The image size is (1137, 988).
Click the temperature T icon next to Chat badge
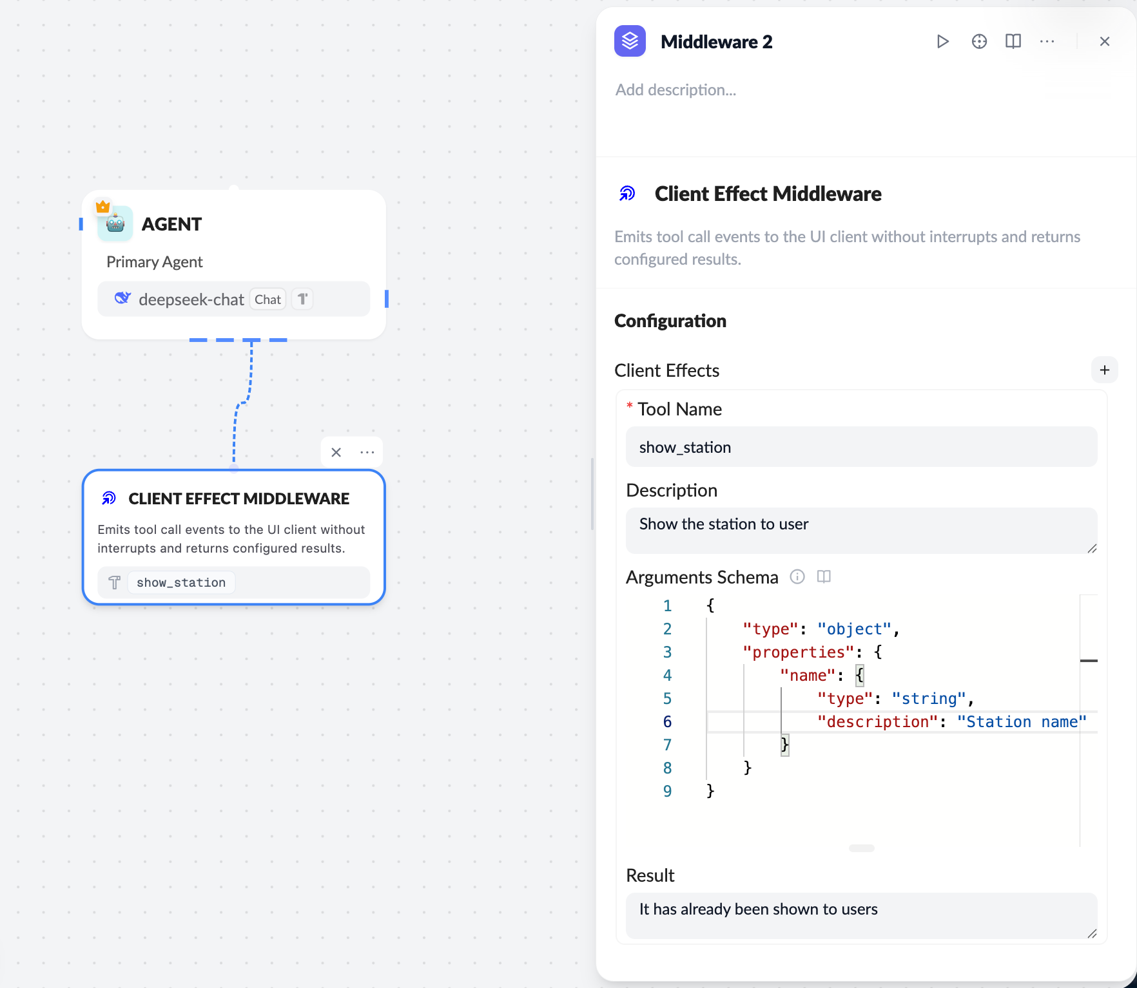[x=302, y=299]
